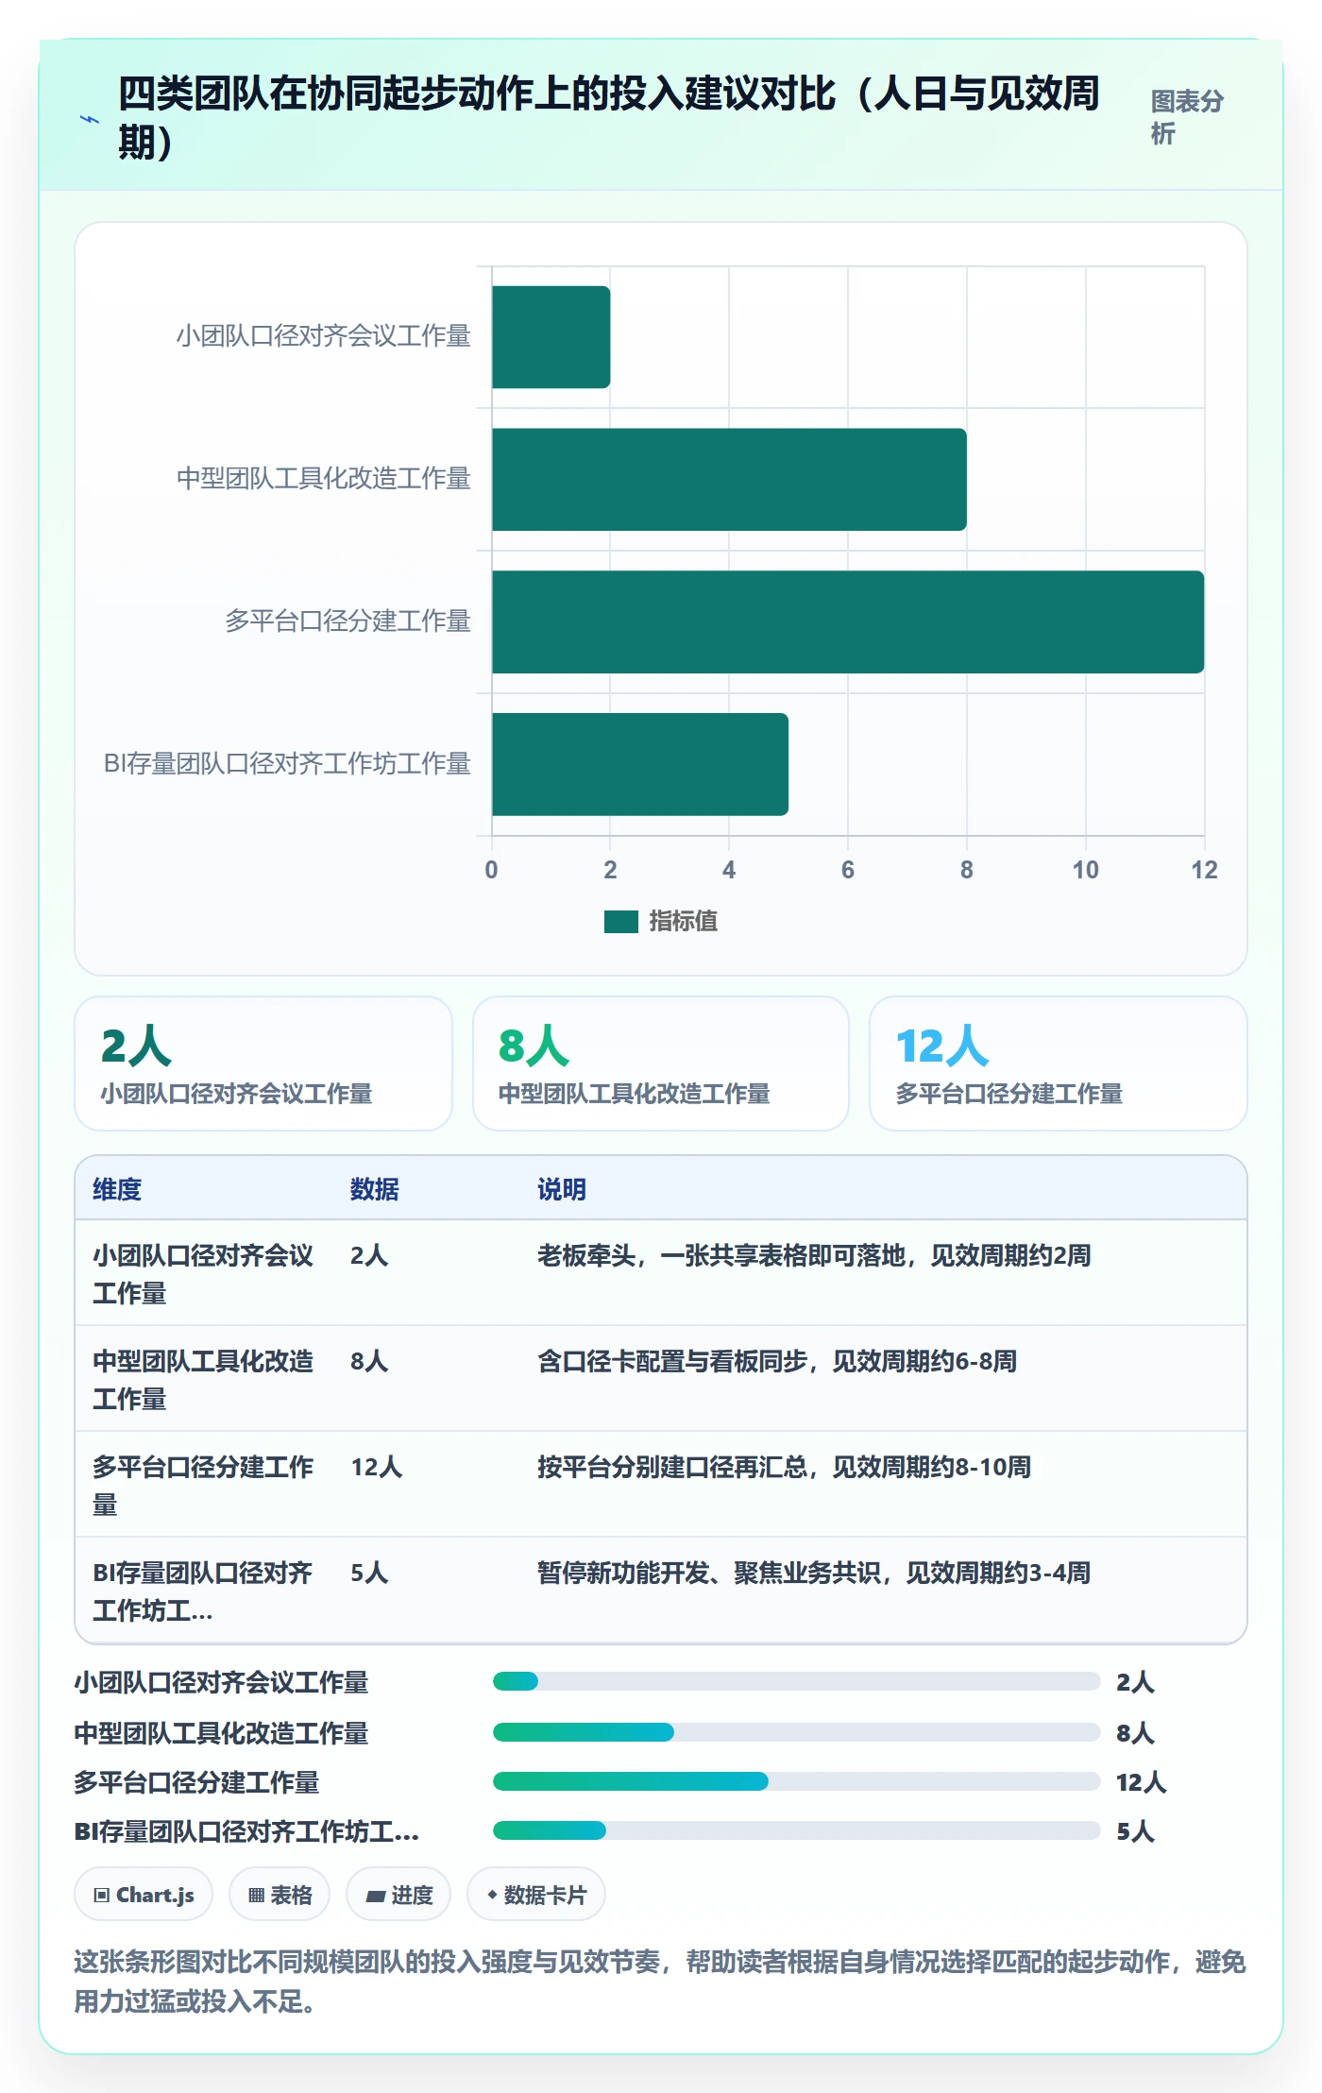Click the y-axis label BI存量团队口径对齐工作坊工作量
Viewport: 1322px width, 2093px height.
(287, 763)
